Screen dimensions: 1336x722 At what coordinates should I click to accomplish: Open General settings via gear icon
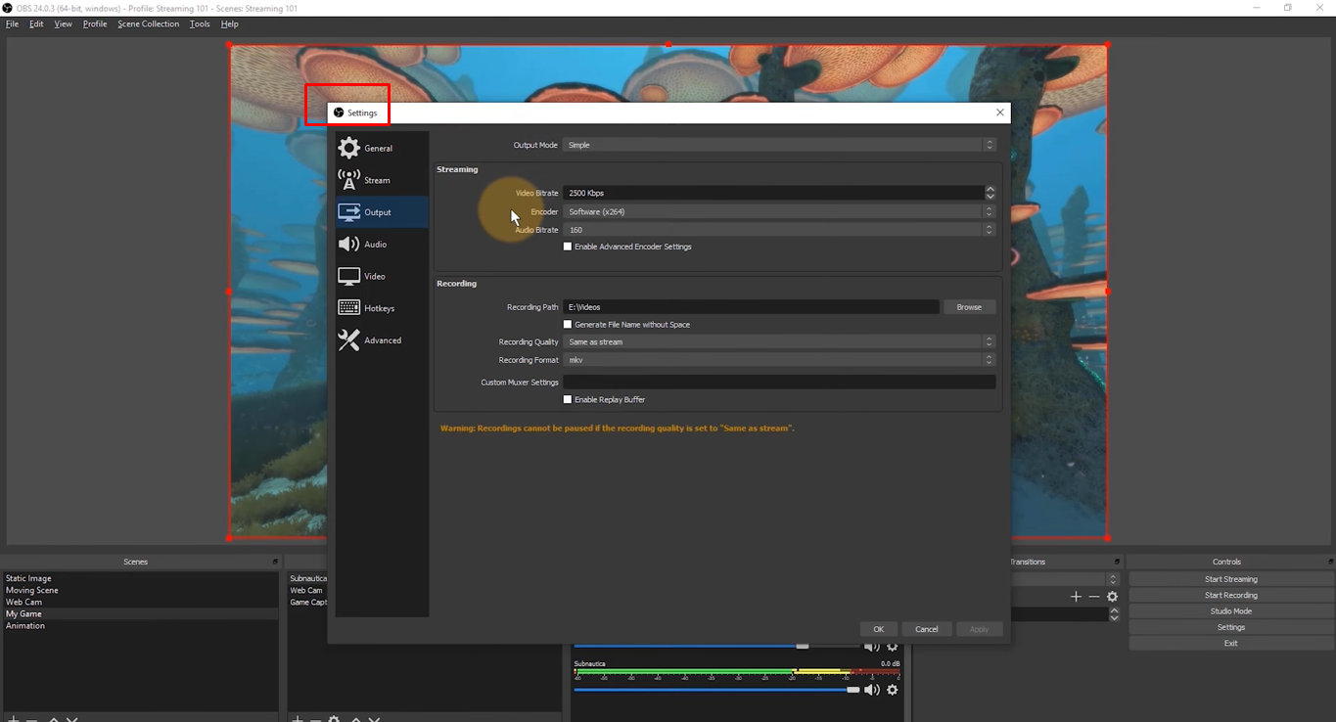pos(350,147)
